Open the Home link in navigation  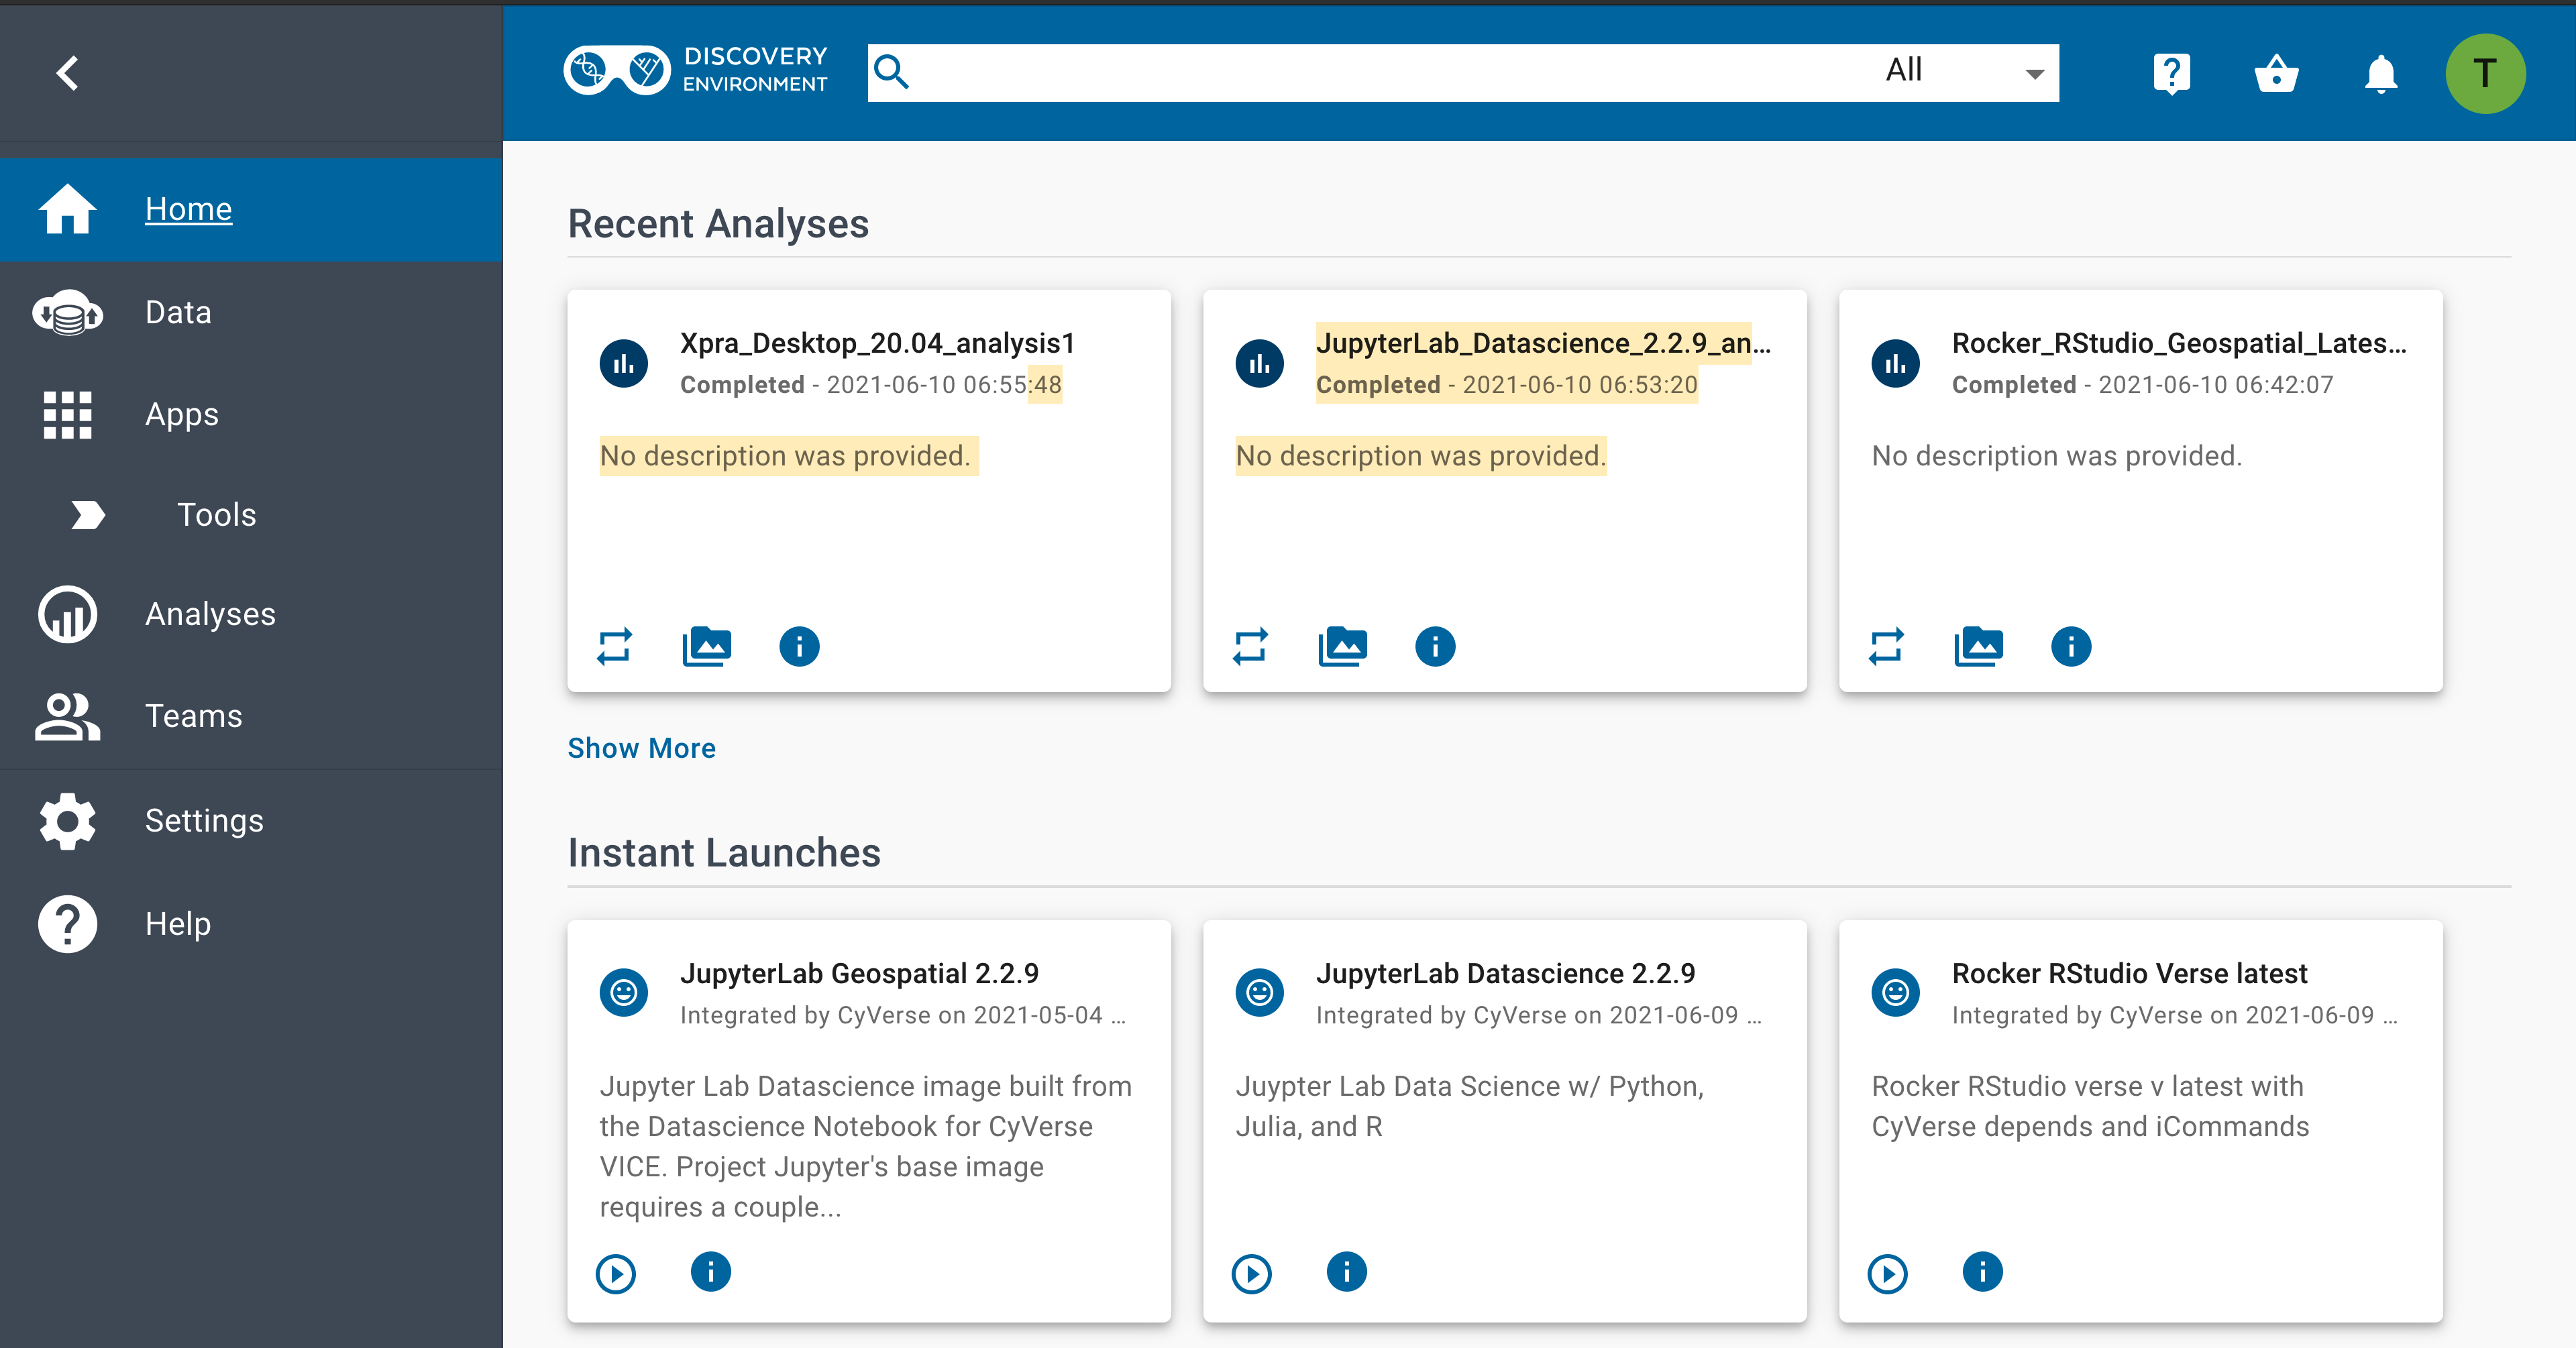(x=188, y=209)
